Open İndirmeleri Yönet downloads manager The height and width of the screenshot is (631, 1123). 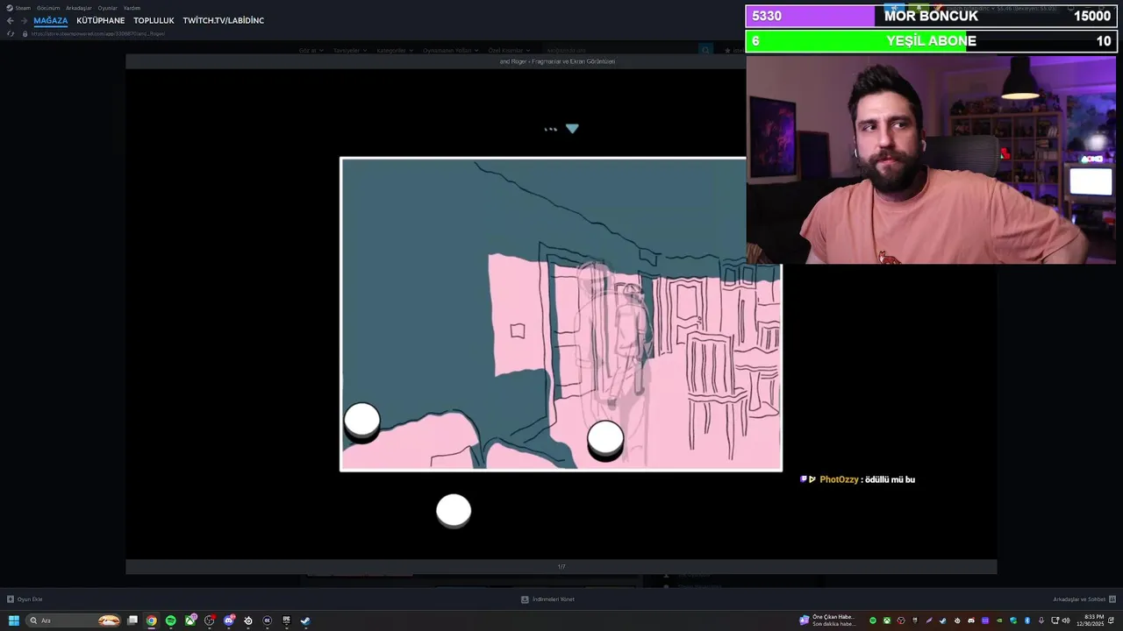(547, 599)
